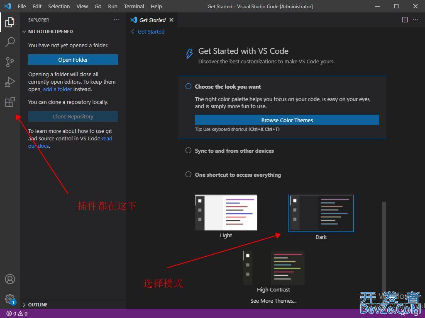The image size is (425, 318).
Task: Open the Search view in activity bar
Action: (10, 42)
